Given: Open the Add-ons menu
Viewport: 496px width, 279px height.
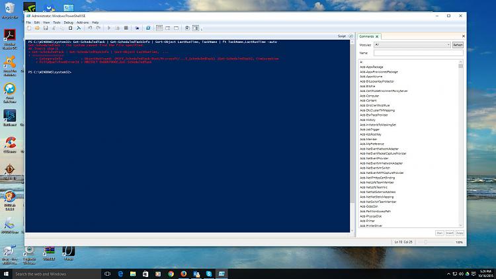Looking at the screenshot, I should 83,22.
